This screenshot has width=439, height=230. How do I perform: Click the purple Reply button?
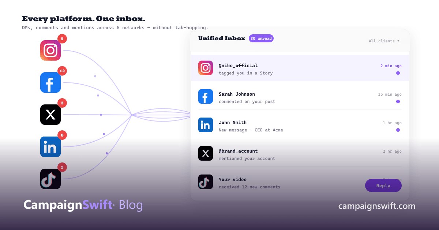pyautogui.click(x=383, y=185)
